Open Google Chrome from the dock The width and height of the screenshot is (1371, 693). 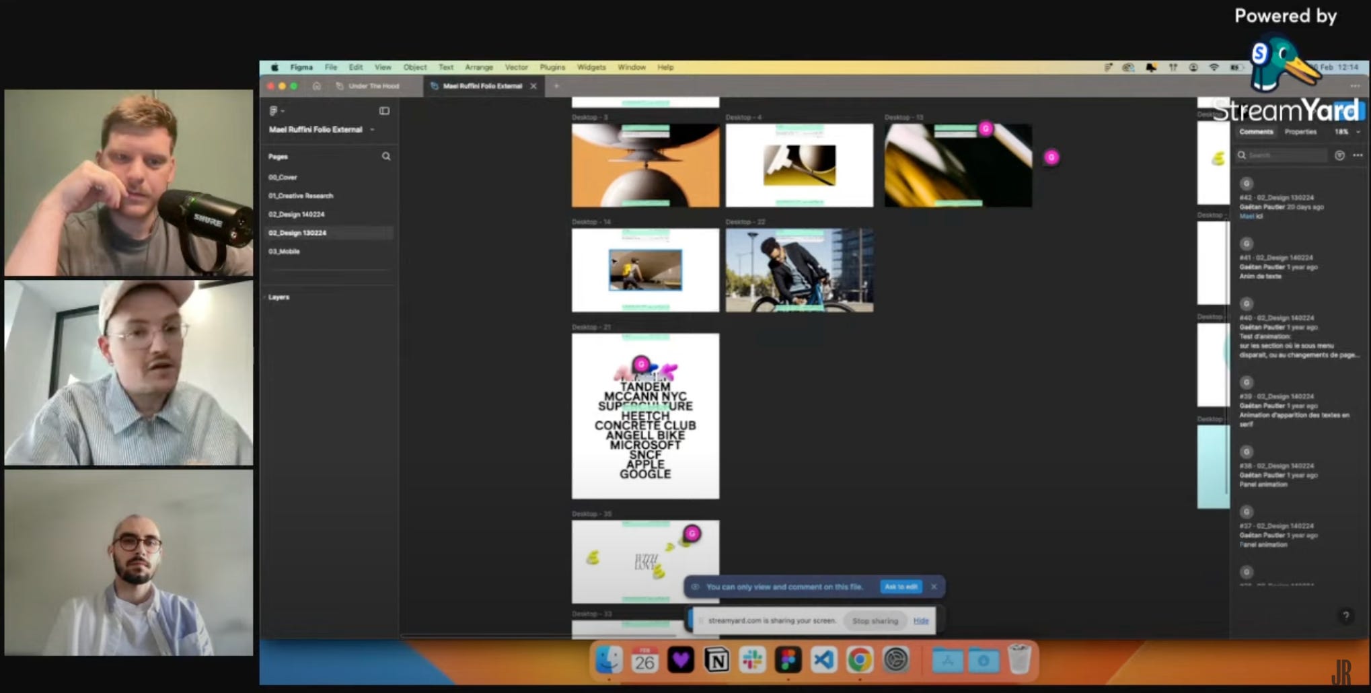tap(860, 660)
